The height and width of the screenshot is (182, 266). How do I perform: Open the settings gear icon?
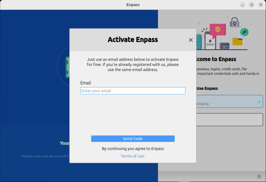point(259,176)
